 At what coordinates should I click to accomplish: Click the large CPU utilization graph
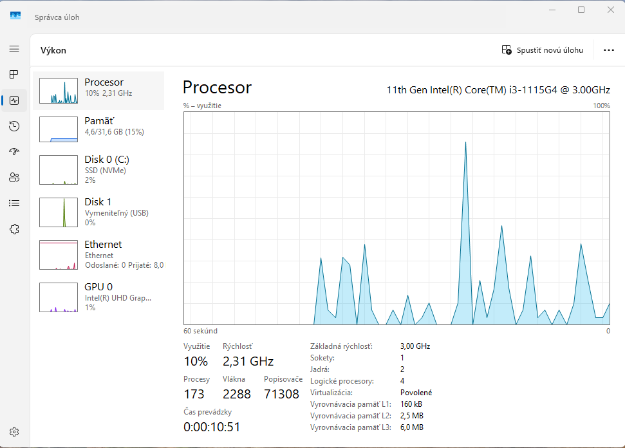[396, 219]
